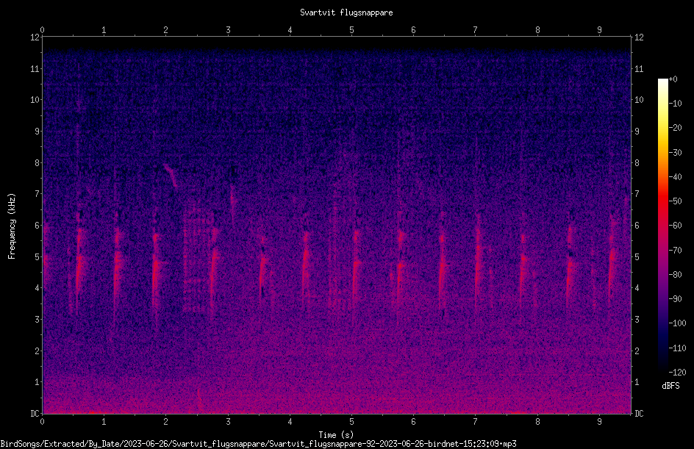Click the 'DC' label on the left frequency axis

35,414
